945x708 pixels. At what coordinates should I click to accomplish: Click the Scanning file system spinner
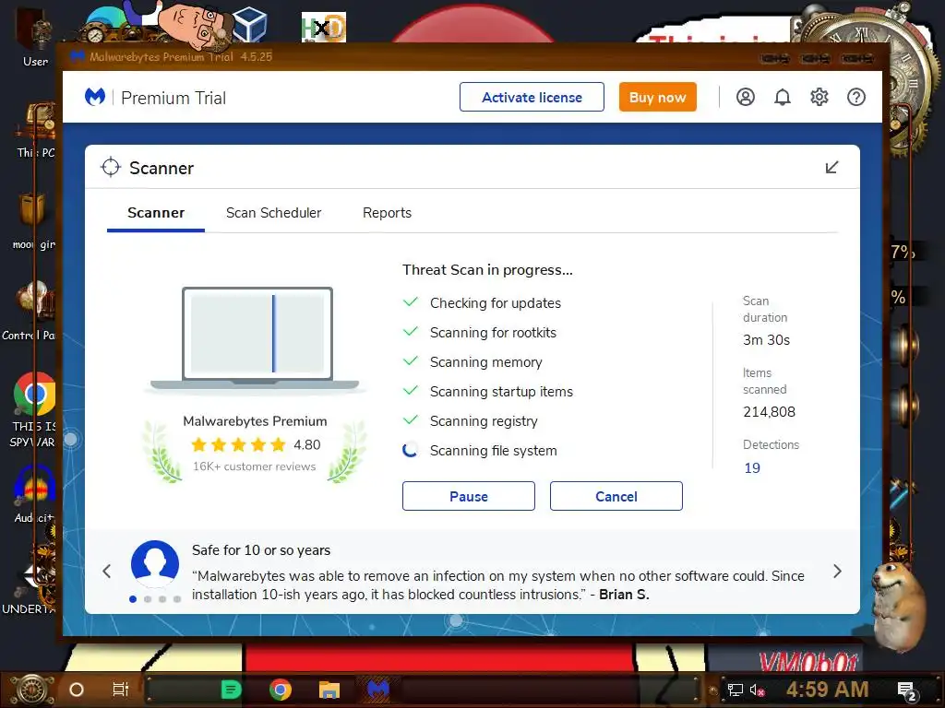[x=410, y=450]
